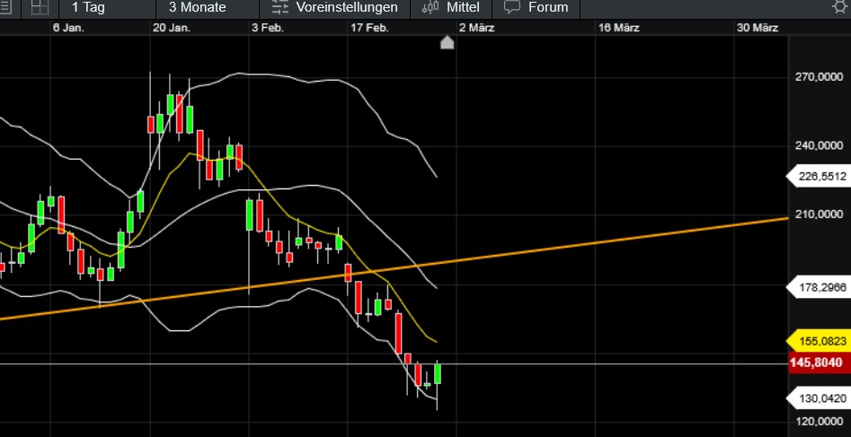Open chart settings gear icon
Screen dimensions: 851x437
841,7
